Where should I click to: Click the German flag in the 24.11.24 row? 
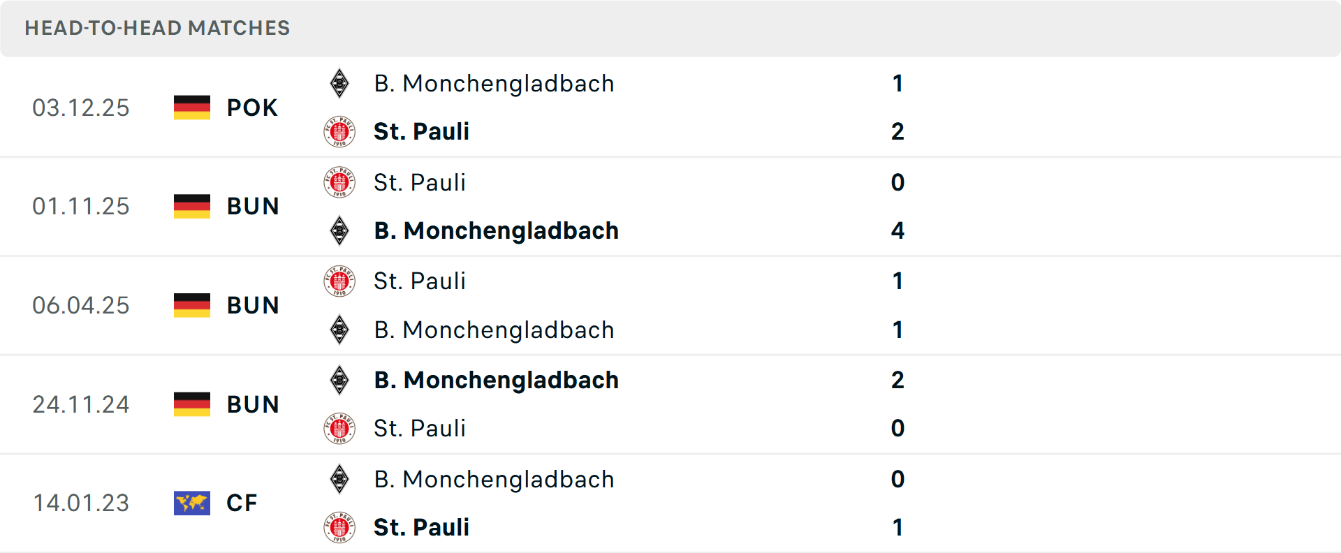pyautogui.click(x=191, y=404)
